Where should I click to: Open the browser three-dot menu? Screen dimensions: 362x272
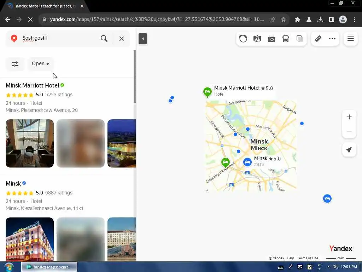tap(354, 20)
